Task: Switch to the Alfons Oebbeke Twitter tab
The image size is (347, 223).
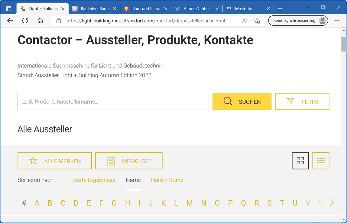Action: pos(197,9)
